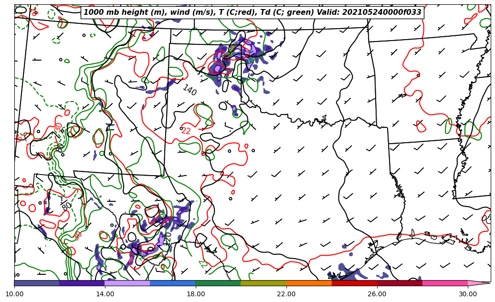Image resolution: width=495 pixels, height=302 pixels.
Task: Click the plot title text box
Action: pos(252,12)
